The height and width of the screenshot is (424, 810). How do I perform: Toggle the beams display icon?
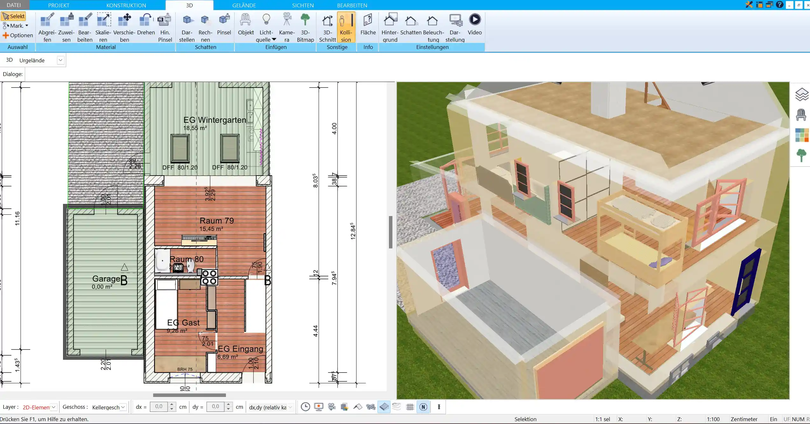pos(371,407)
